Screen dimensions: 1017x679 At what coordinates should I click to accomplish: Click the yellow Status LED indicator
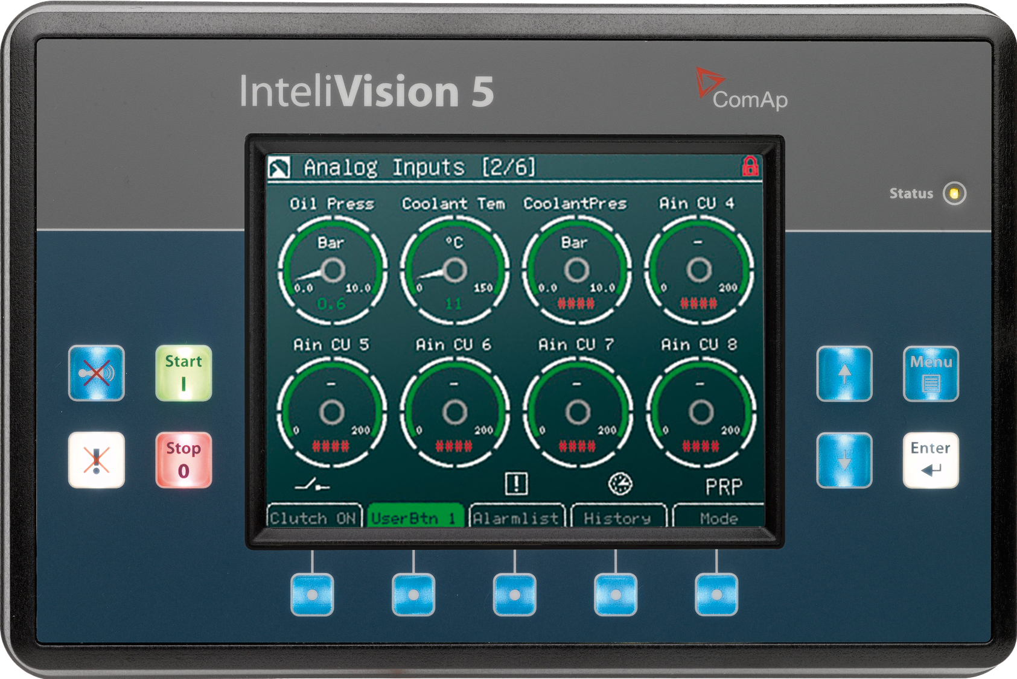coord(954,194)
